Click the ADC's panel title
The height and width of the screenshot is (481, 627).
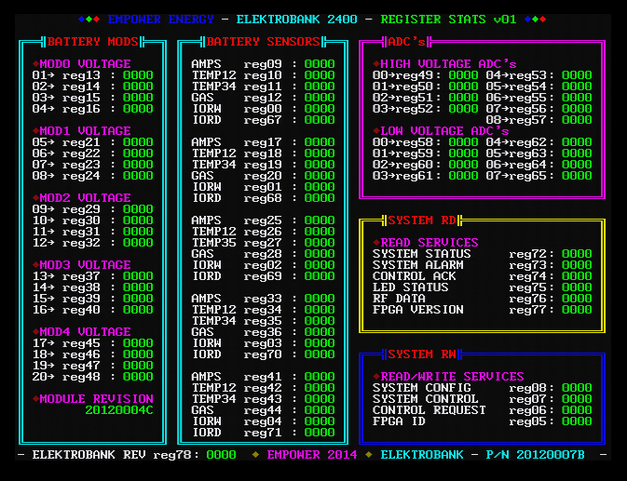(406, 42)
